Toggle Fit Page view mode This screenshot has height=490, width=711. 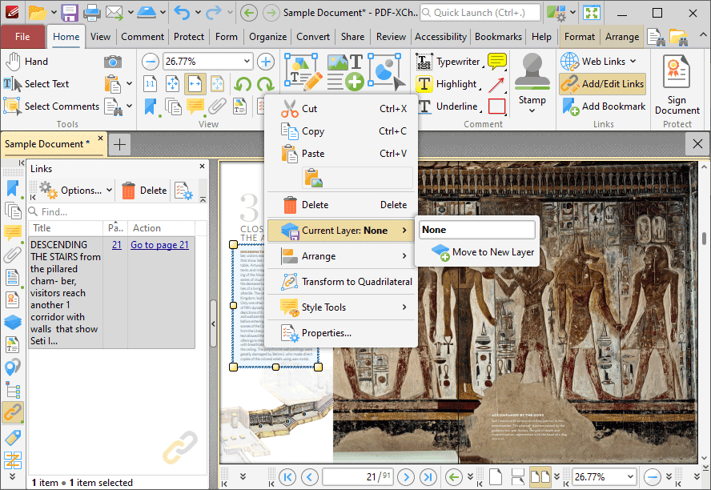click(x=173, y=84)
